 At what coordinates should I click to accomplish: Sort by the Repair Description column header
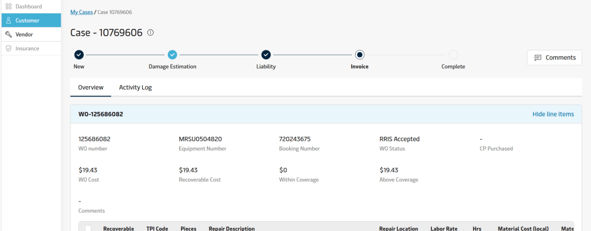(231, 229)
